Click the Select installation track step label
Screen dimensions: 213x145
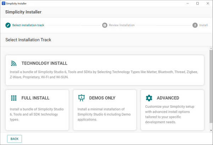click(28, 25)
